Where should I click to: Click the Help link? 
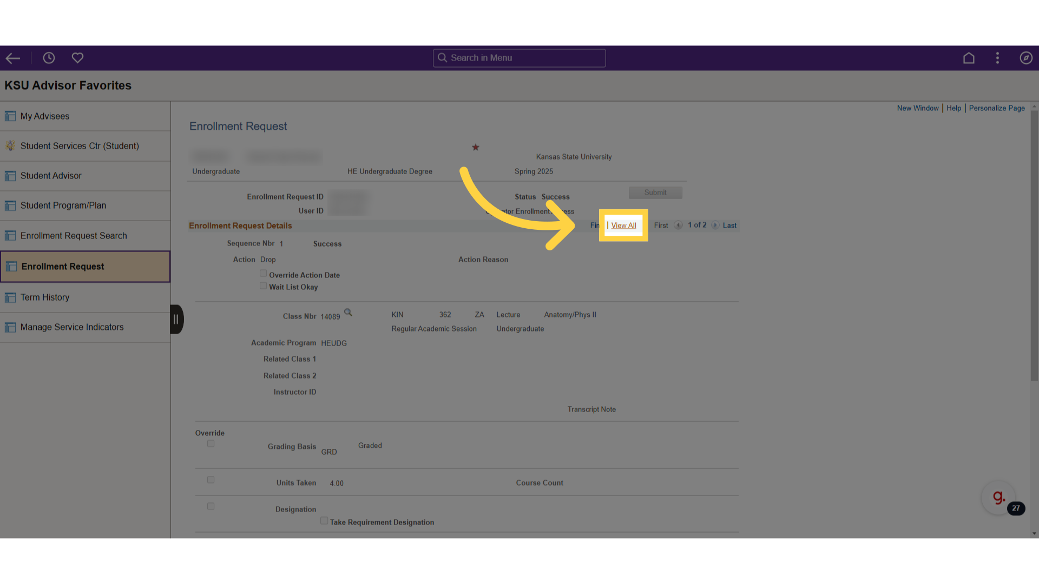click(x=953, y=108)
